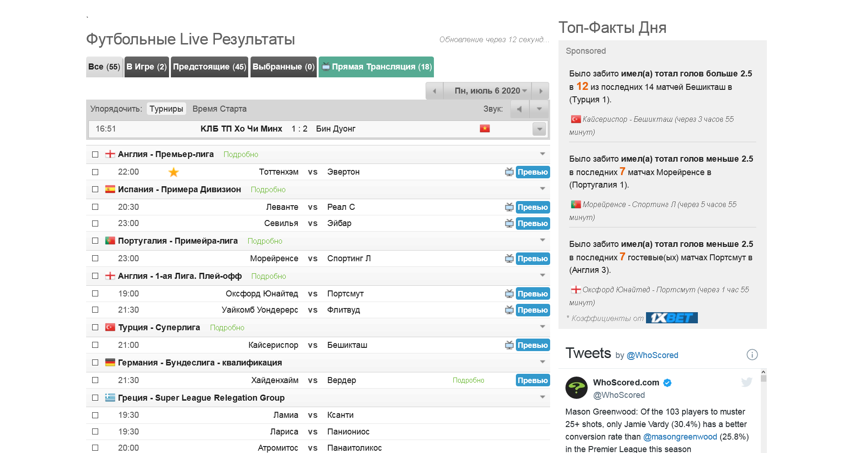The width and height of the screenshot is (853, 453).
Task: Click the tweets scrollbar up arrow
Action: pyautogui.click(x=764, y=372)
